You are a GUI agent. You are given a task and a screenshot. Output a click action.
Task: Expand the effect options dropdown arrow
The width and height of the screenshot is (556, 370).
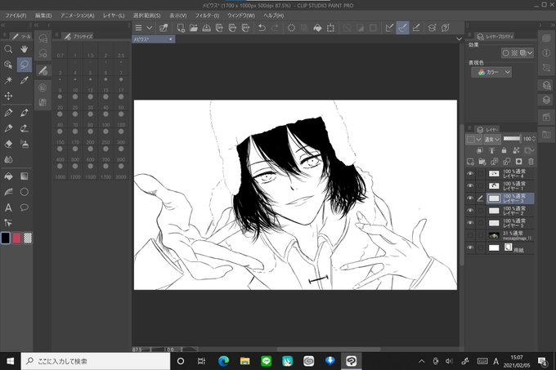[530, 53]
